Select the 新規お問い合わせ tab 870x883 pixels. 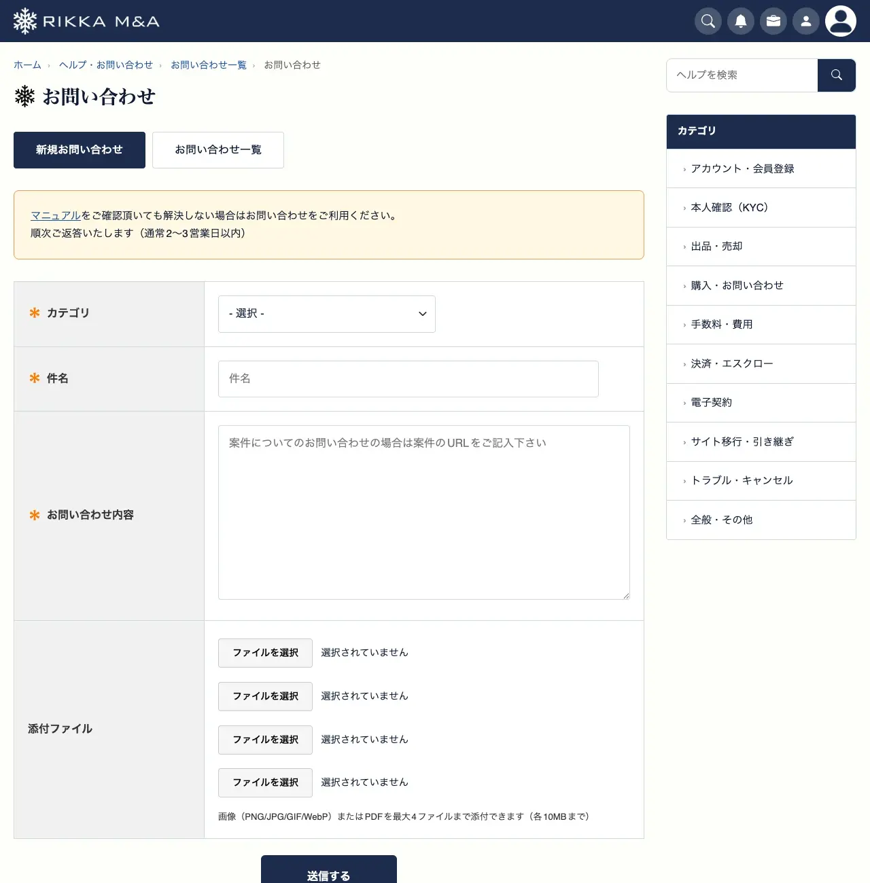(80, 150)
